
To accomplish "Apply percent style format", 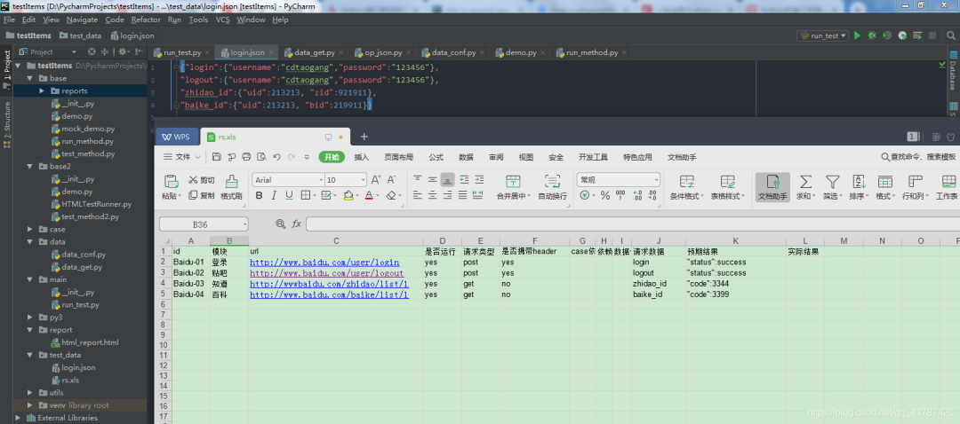I will 605,195.
